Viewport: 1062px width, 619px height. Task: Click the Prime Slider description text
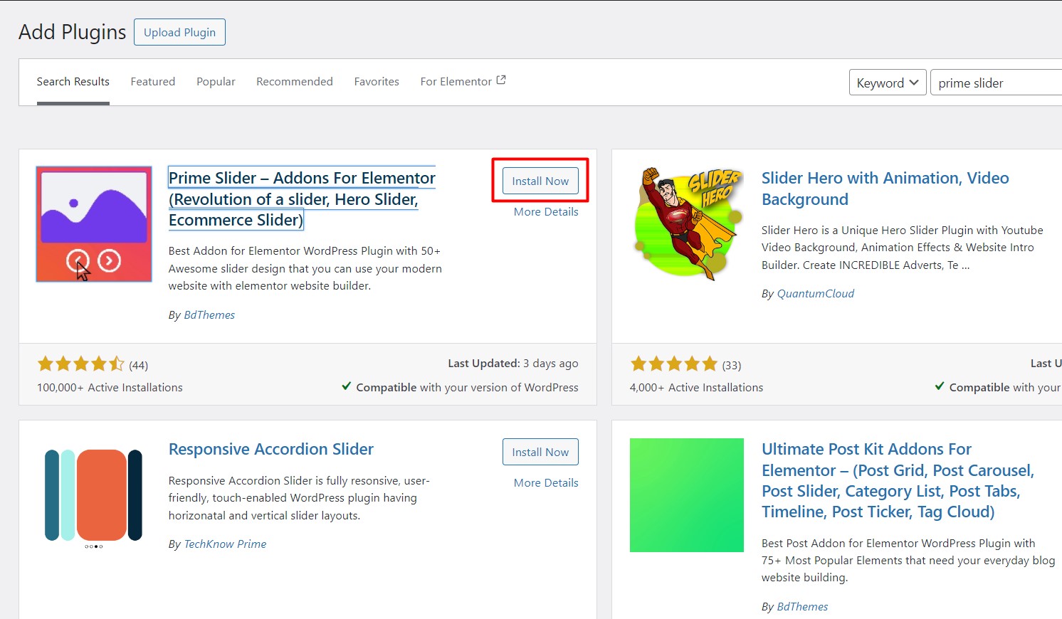305,268
